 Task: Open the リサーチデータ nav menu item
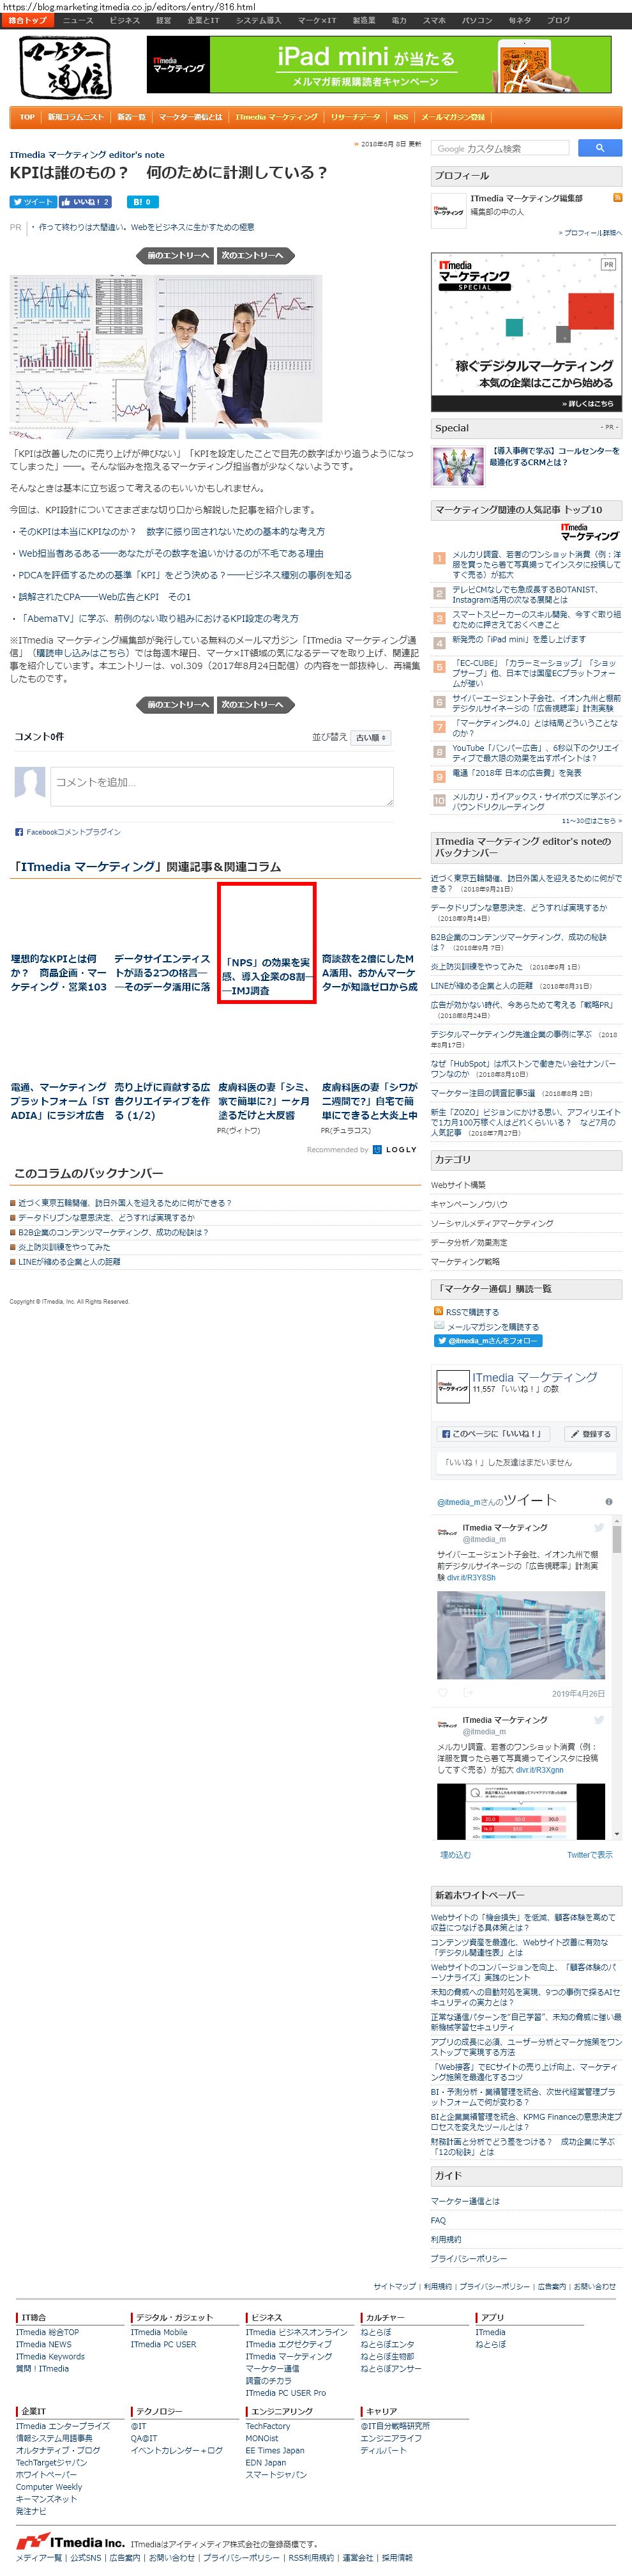356,117
